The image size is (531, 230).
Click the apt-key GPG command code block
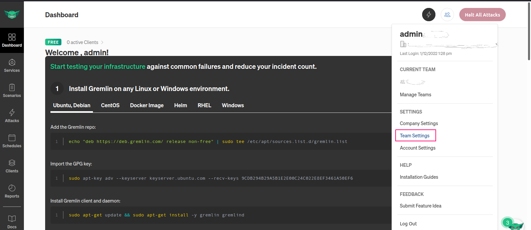(x=221, y=178)
